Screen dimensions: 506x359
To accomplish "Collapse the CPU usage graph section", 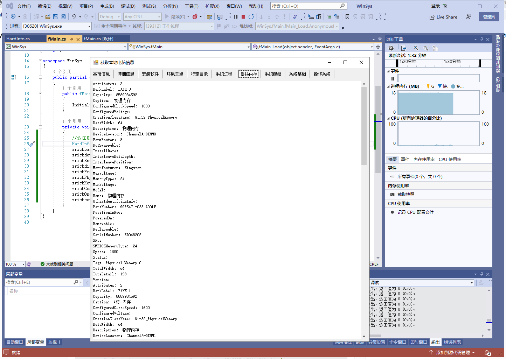I will pos(388,118).
